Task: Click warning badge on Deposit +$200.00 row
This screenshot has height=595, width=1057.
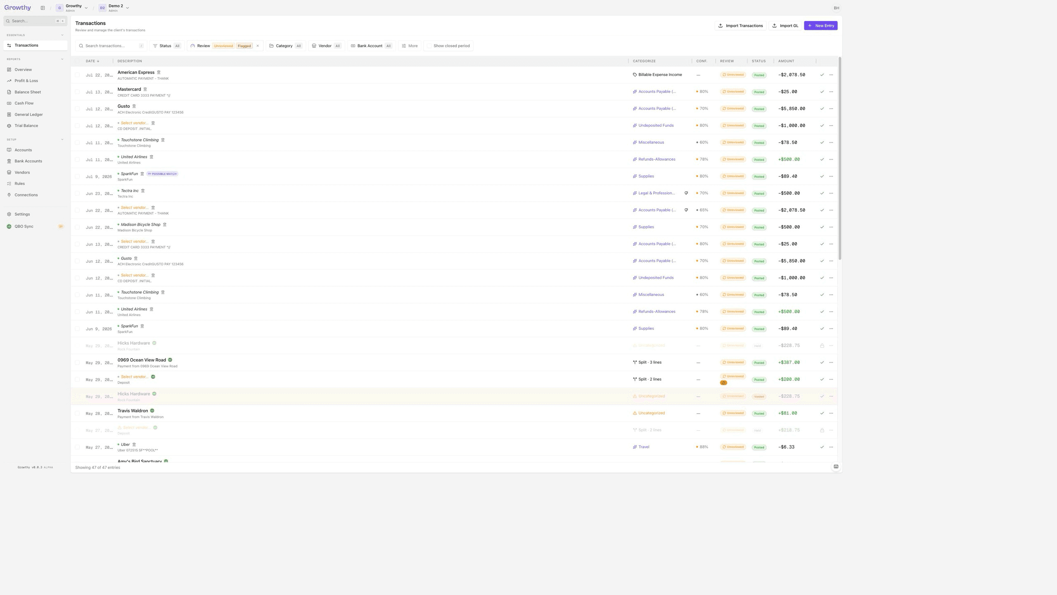Action: click(x=723, y=383)
